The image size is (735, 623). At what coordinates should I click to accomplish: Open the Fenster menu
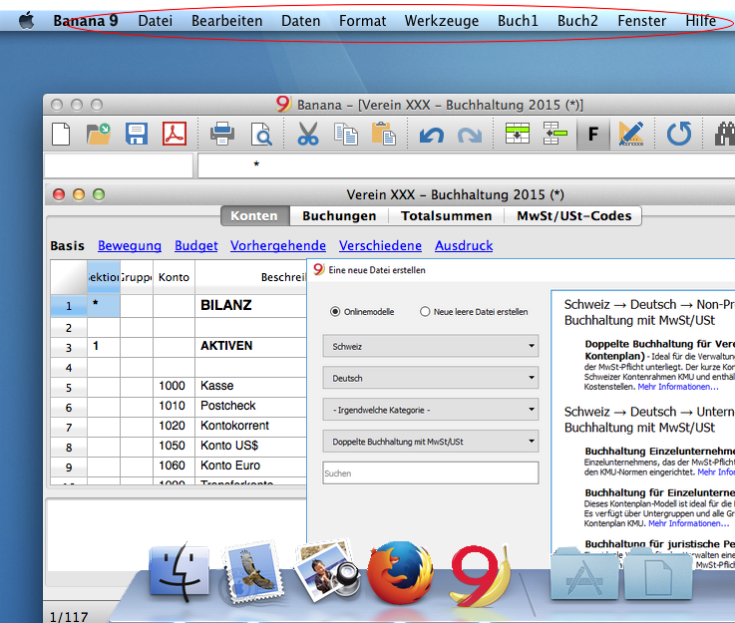click(641, 21)
